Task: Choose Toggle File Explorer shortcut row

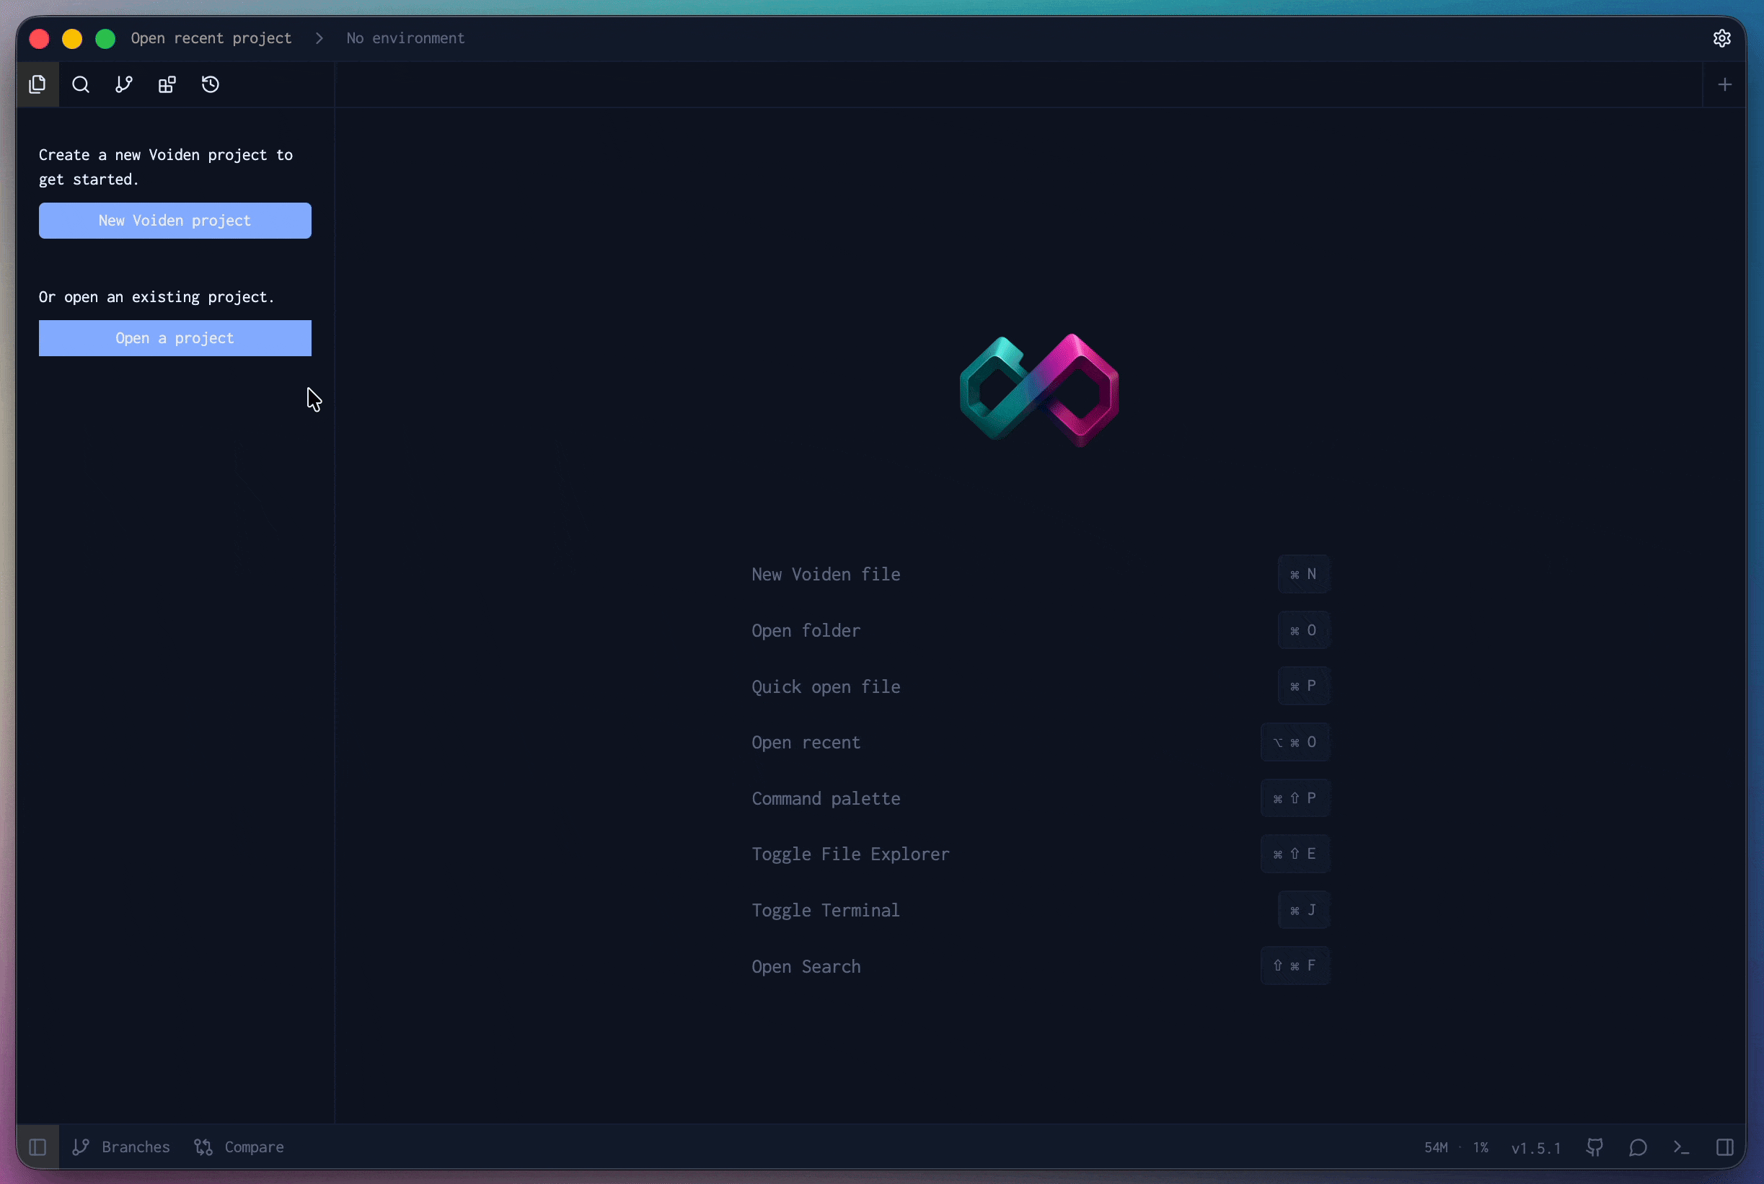Action: point(1040,854)
